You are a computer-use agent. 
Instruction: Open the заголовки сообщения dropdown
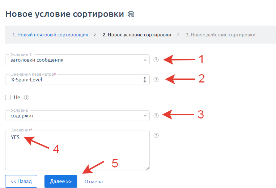pyautogui.click(x=77, y=60)
